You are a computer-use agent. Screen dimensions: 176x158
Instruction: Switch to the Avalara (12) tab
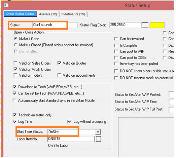[48, 14]
